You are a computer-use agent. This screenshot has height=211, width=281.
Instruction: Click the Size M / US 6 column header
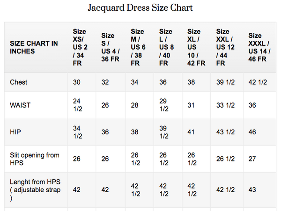point(137,47)
